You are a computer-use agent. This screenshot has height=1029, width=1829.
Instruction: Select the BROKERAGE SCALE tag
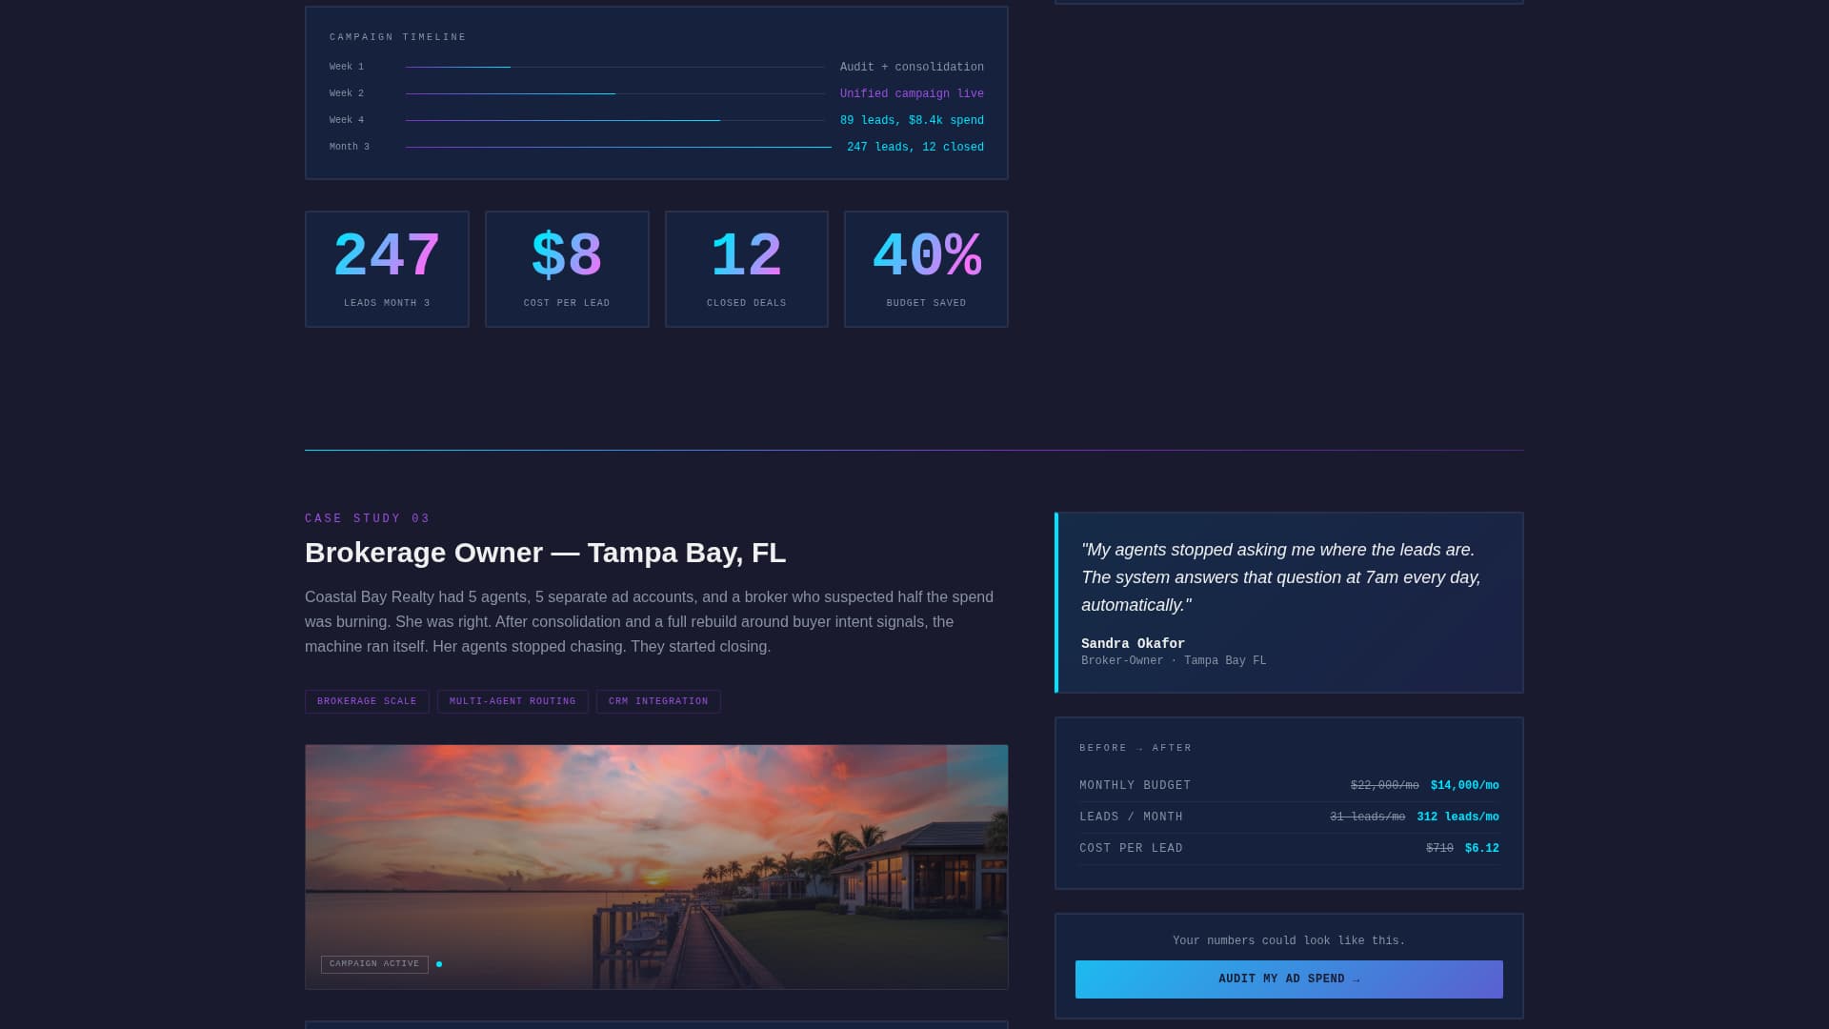coord(367,701)
